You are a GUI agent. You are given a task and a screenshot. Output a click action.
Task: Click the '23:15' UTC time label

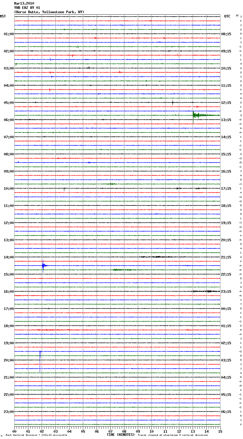click(226, 292)
